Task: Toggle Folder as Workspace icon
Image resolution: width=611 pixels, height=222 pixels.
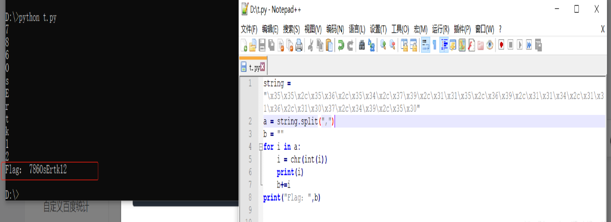Action: click(481, 45)
